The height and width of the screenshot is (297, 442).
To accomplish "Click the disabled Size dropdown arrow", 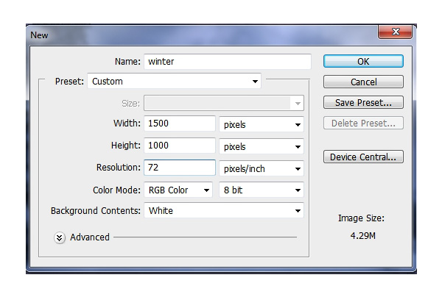I will coord(298,103).
